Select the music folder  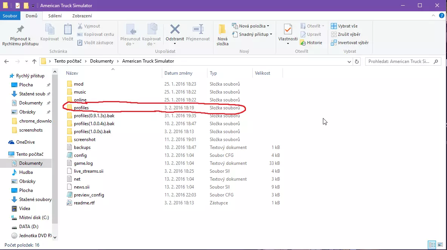click(x=80, y=92)
